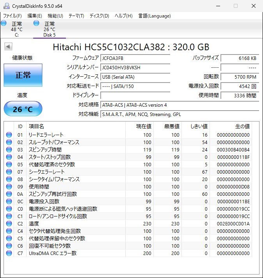Click the serial number field JC0450HV3BVKSH

coord(135,67)
